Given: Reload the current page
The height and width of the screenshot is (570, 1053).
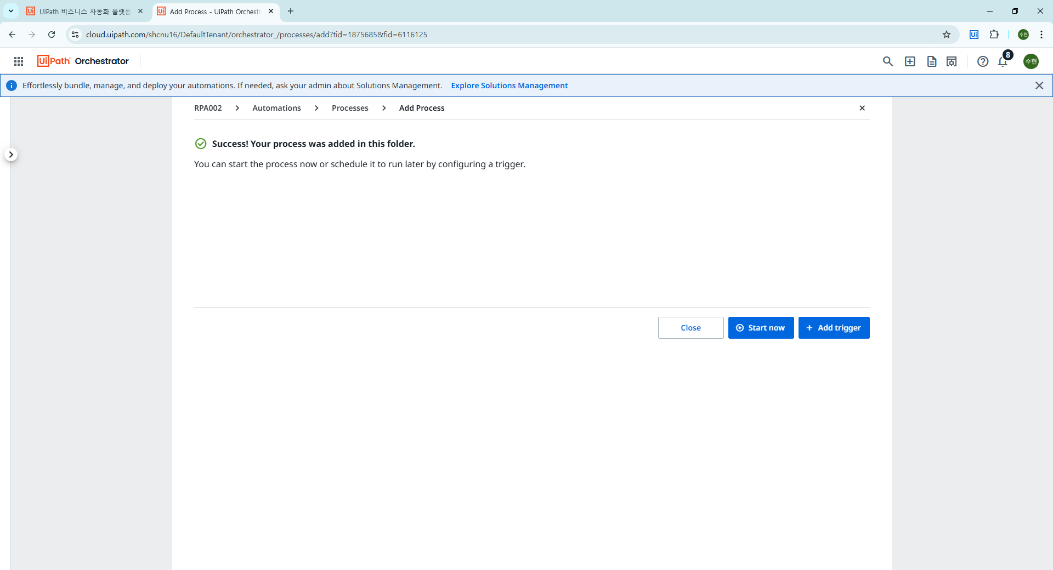Looking at the screenshot, I should tap(52, 35).
